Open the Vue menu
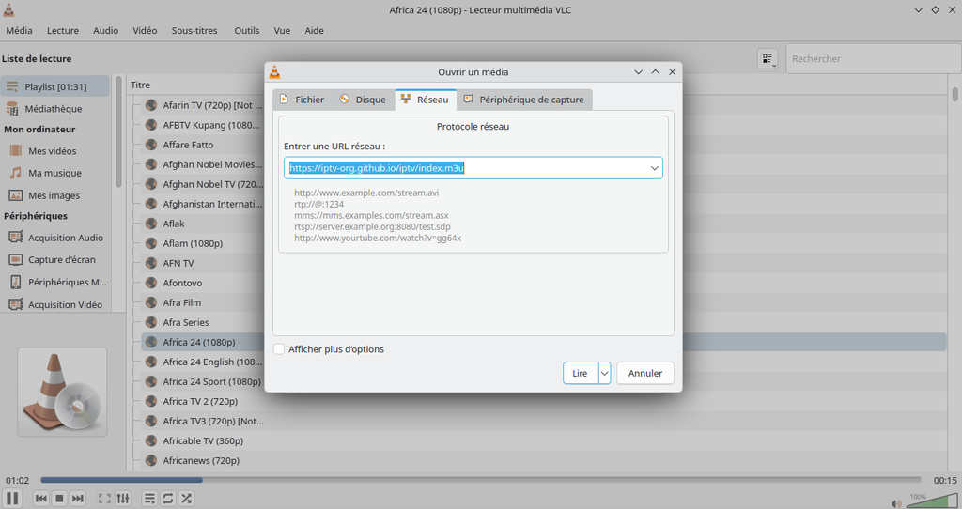The image size is (962, 509). click(x=282, y=30)
